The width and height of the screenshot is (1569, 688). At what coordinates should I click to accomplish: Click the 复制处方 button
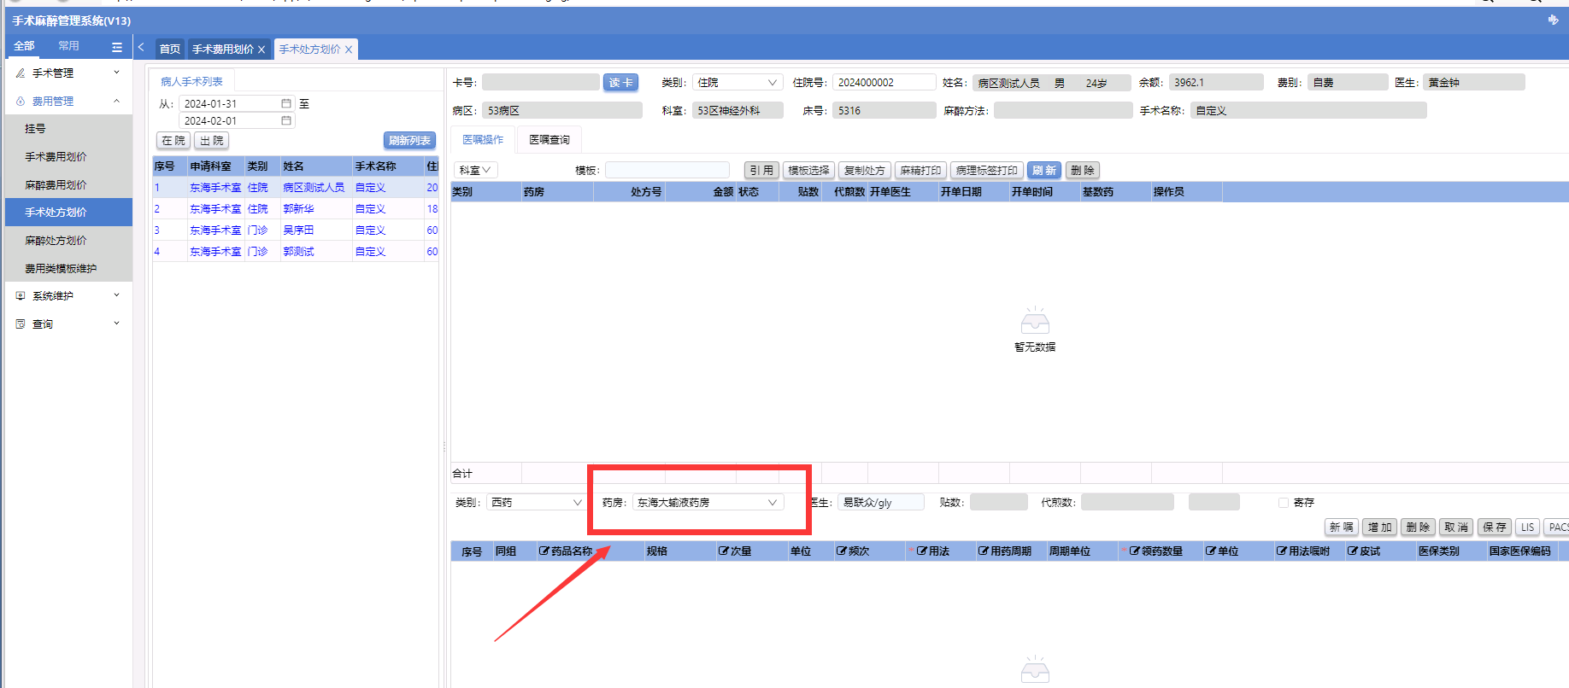(x=865, y=171)
